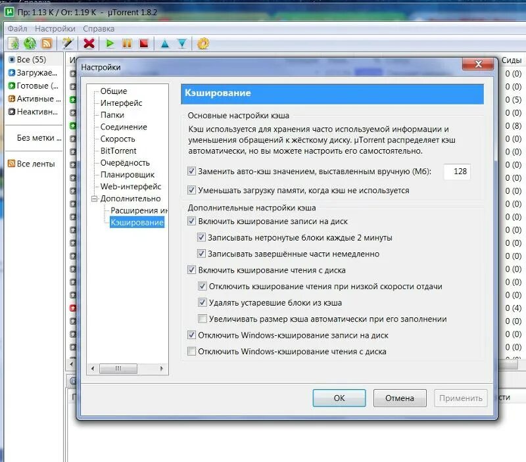Toggle 'Включить кэширование записи на диск'
Viewport: 526px width, 462px height.
point(191,221)
